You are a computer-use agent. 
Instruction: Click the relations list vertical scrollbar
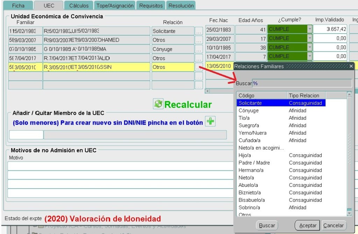click(x=349, y=154)
